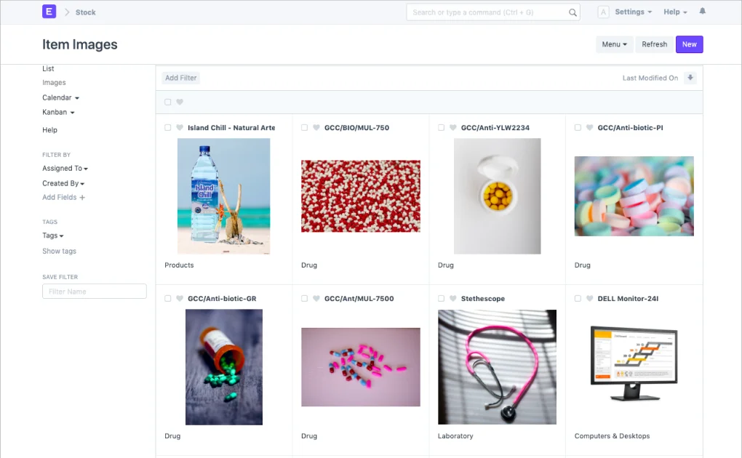742x458 pixels.
Task: Open the Kanban view dropdown
Action: coord(58,113)
